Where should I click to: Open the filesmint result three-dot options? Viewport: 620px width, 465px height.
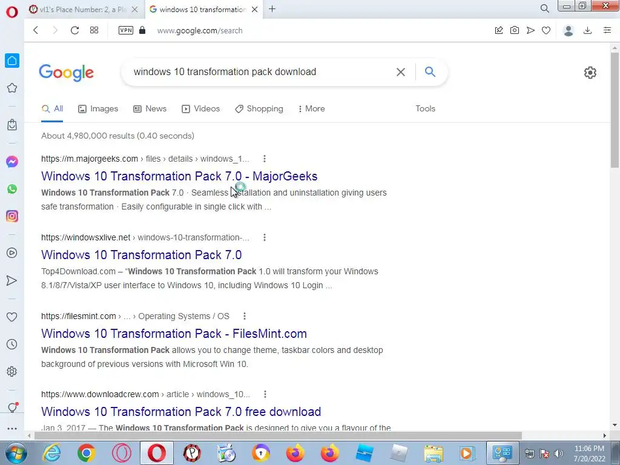click(245, 316)
